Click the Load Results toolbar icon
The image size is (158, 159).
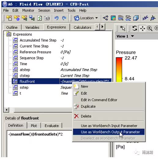click(x=9, y=18)
